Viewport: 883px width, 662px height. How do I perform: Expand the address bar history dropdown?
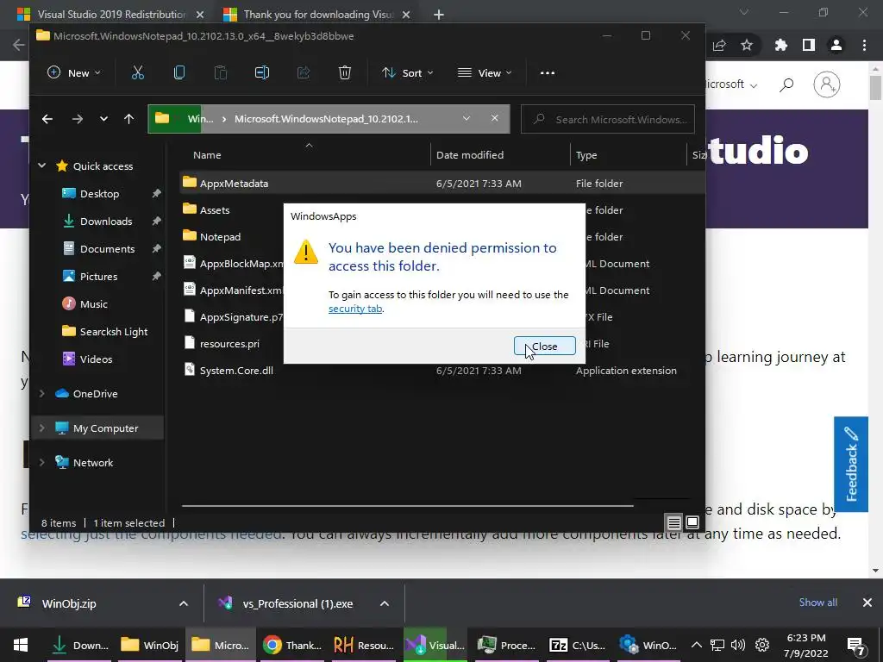coord(467,118)
